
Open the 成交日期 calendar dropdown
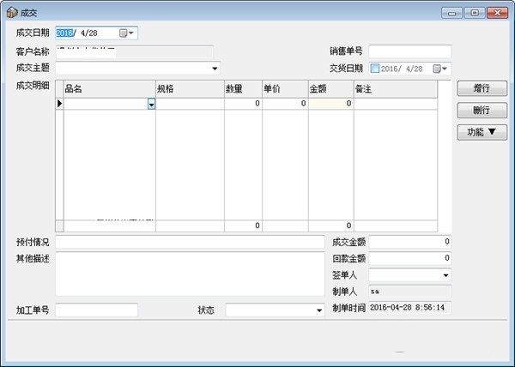click(x=127, y=33)
